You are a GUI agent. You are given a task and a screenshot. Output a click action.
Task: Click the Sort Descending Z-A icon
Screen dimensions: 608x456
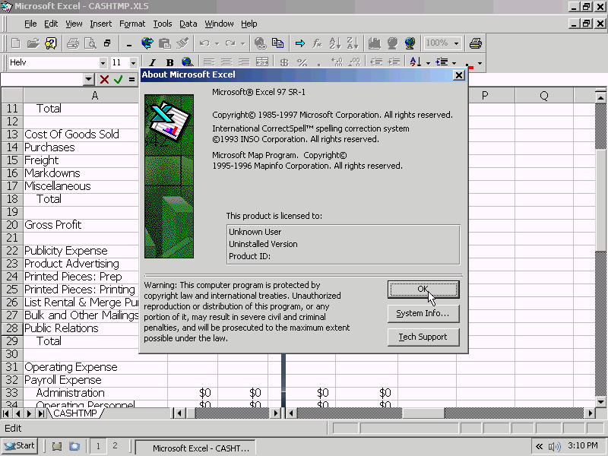pos(352,43)
